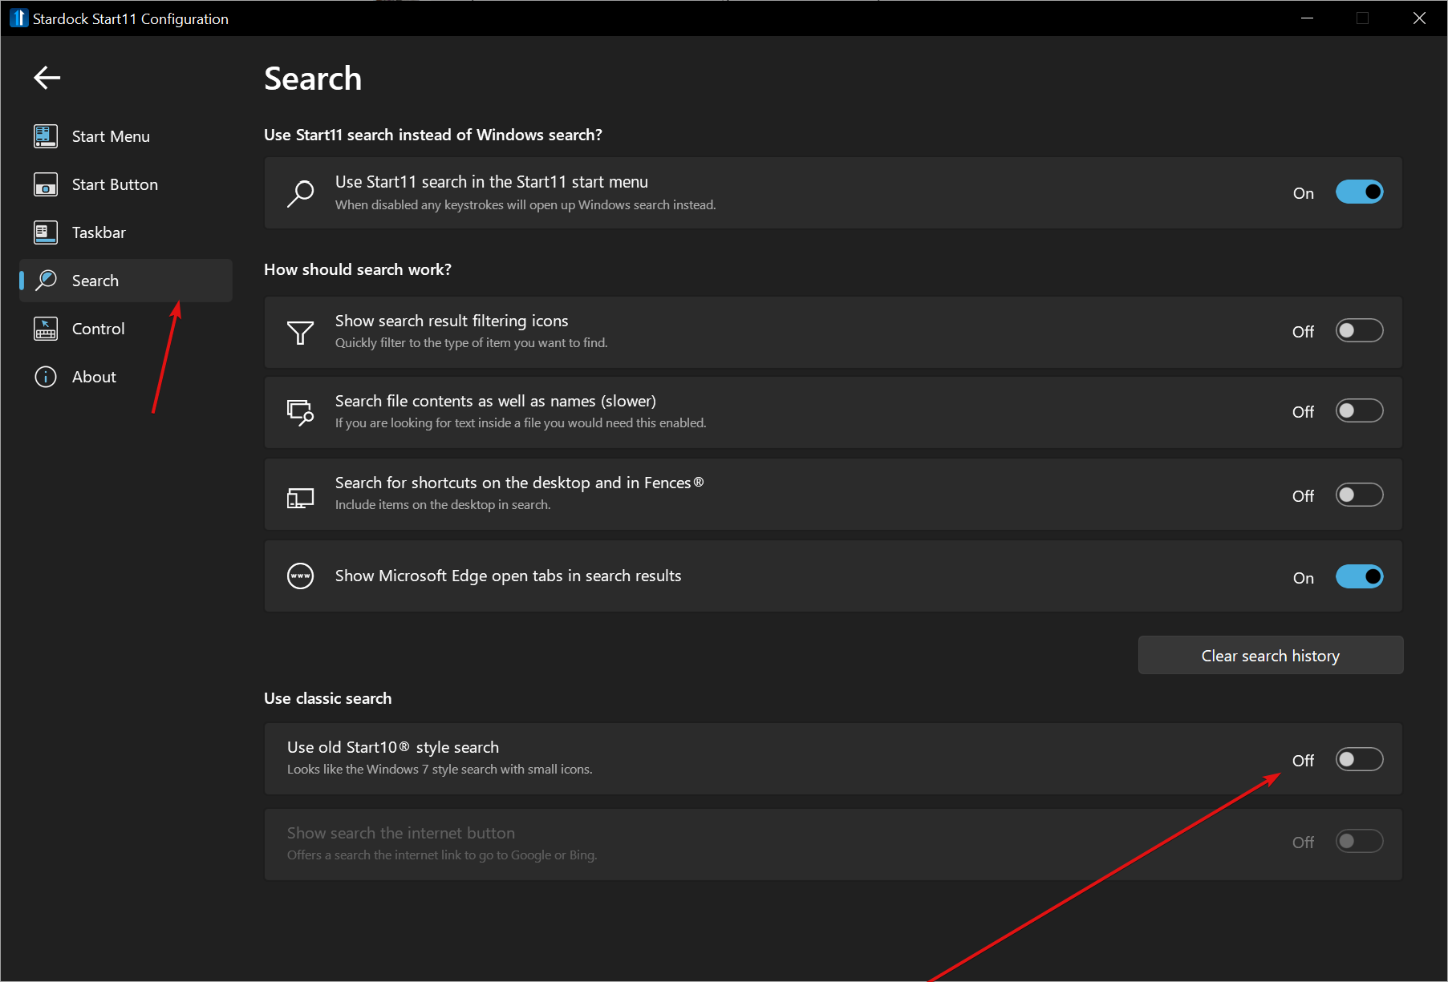Click the desktop shortcuts icon
The height and width of the screenshot is (982, 1448).
pyautogui.click(x=300, y=498)
